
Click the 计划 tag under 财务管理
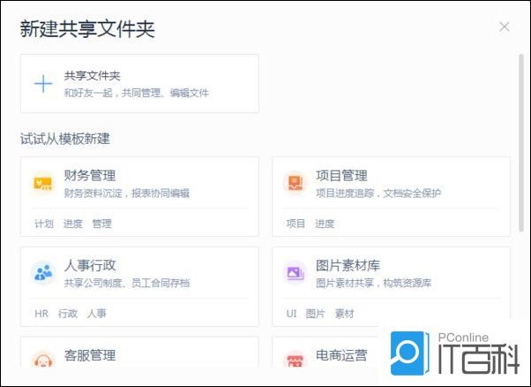(44, 224)
